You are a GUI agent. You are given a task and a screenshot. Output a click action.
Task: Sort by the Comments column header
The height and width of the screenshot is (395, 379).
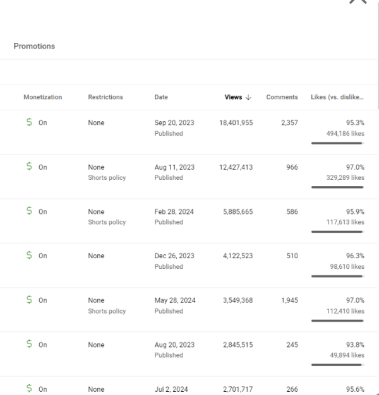point(282,97)
